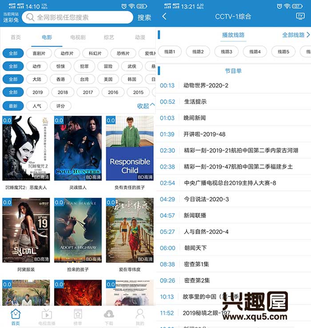Choose 线路3 playback line

tap(227, 51)
